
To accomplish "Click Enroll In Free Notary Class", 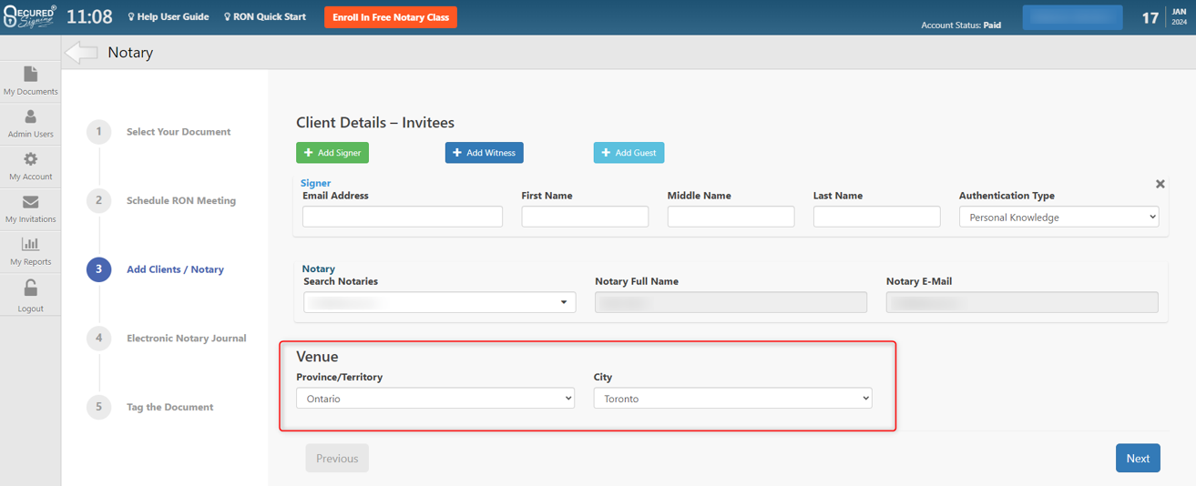I will (390, 17).
